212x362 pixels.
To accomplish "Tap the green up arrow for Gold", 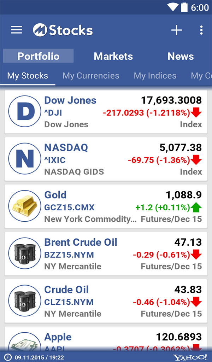I will click(x=196, y=208).
